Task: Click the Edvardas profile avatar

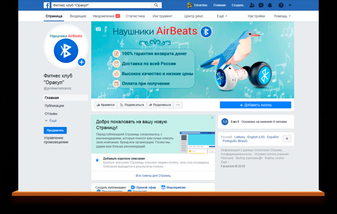Action: pyautogui.click(x=190, y=5)
